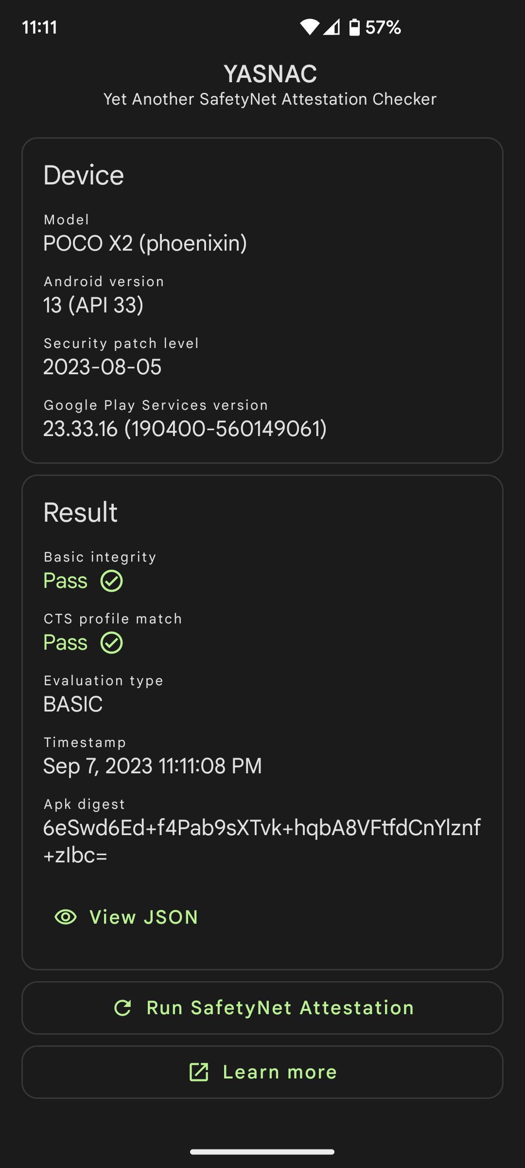This screenshot has height=1168, width=525.
Task: Tap the attestation timestamp value
Action: [x=152, y=766]
